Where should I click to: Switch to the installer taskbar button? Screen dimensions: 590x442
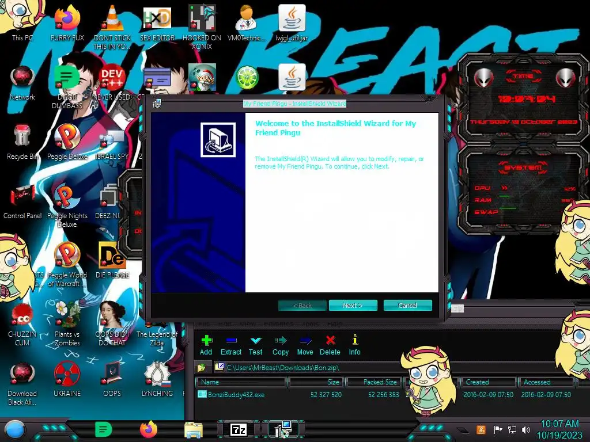click(x=283, y=429)
